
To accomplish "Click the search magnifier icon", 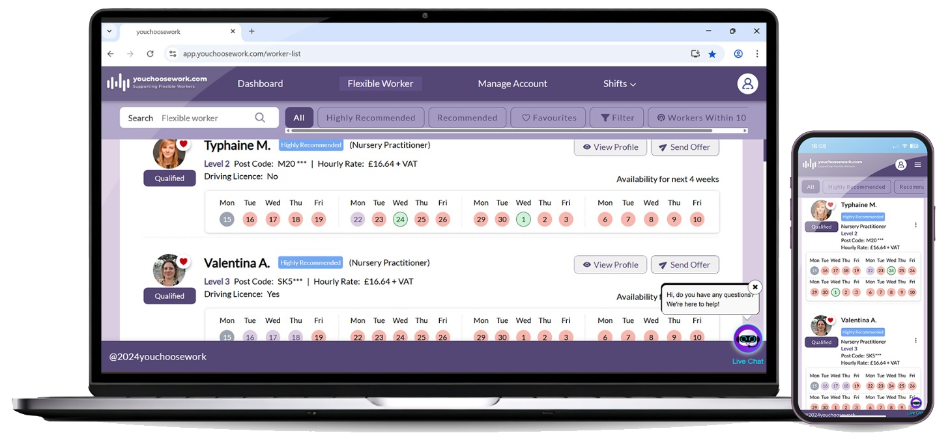I will pyautogui.click(x=260, y=118).
